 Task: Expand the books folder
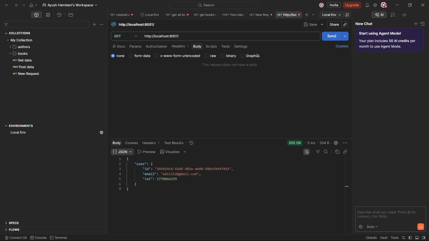pyautogui.click(x=10, y=53)
